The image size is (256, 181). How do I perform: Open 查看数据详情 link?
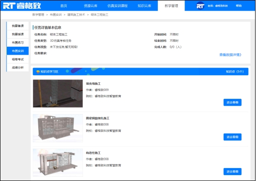(230, 55)
